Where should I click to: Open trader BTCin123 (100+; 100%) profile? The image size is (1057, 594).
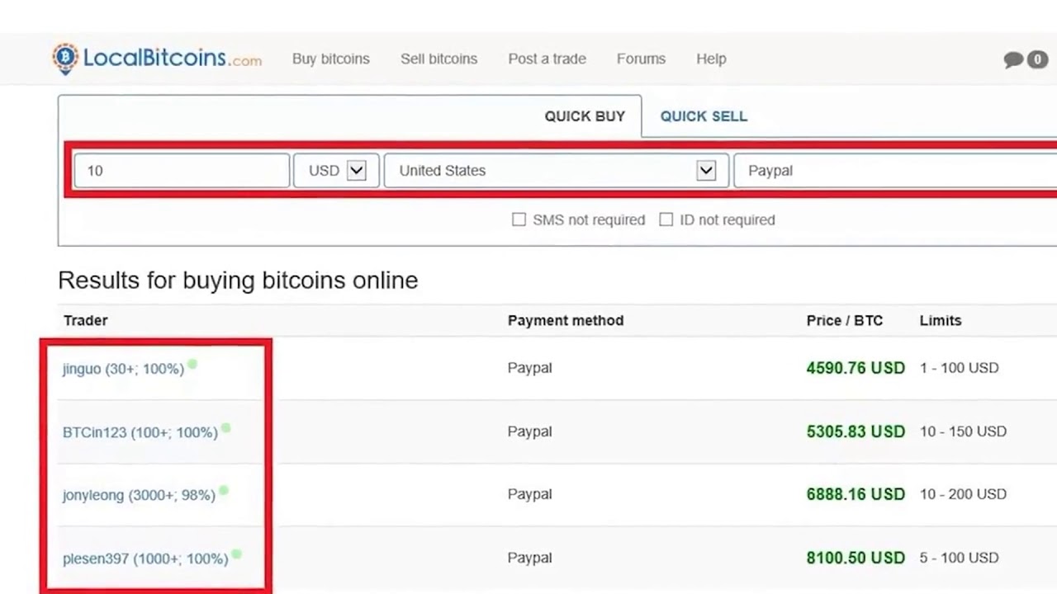coord(140,432)
